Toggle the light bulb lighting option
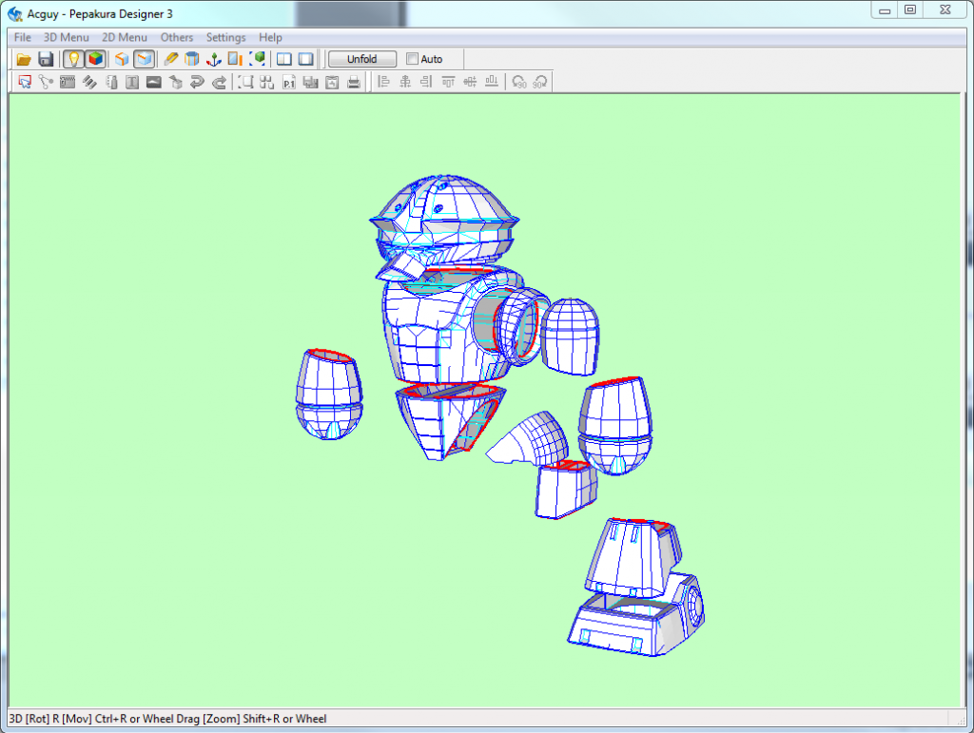 pyautogui.click(x=73, y=59)
